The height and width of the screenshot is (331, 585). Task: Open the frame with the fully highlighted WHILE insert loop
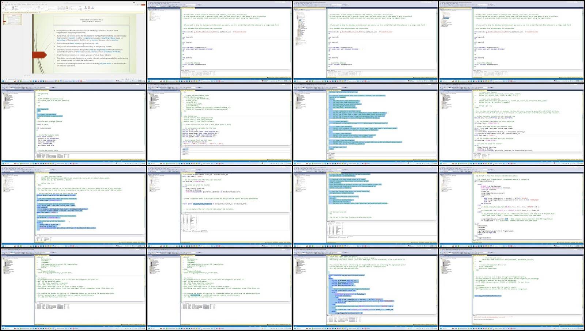[x=366, y=124]
